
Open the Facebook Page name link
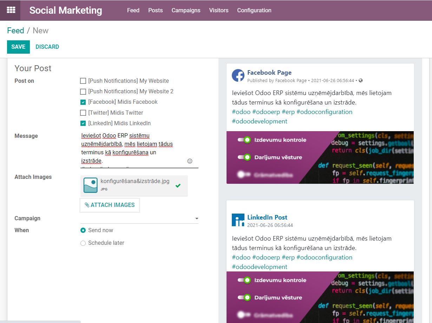pos(269,73)
